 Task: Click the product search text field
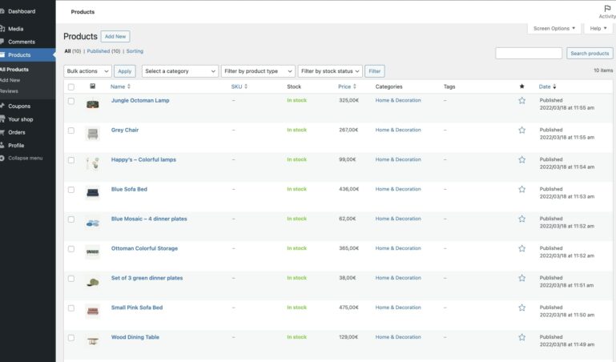click(x=528, y=54)
